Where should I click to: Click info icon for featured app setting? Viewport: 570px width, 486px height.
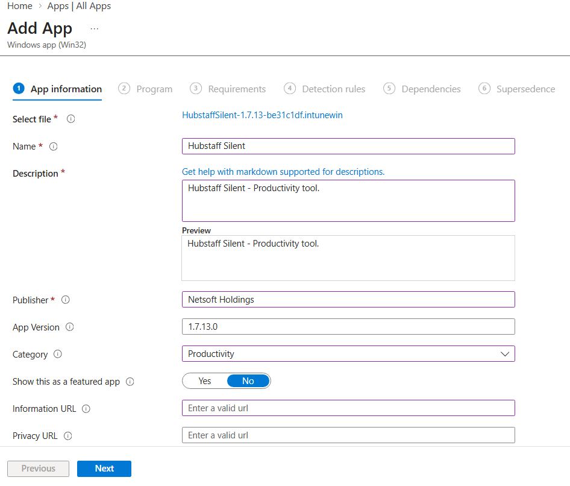point(130,382)
